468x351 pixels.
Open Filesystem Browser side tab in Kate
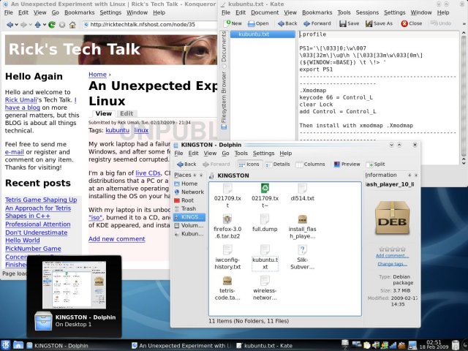pyautogui.click(x=224, y=100)
